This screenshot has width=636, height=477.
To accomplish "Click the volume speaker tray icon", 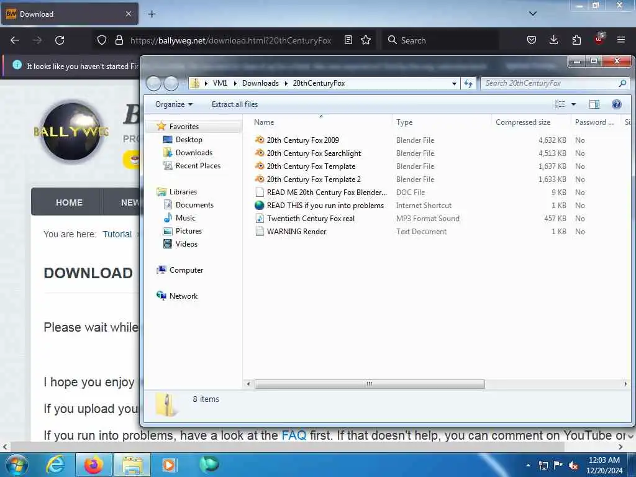I will point(573,465).
